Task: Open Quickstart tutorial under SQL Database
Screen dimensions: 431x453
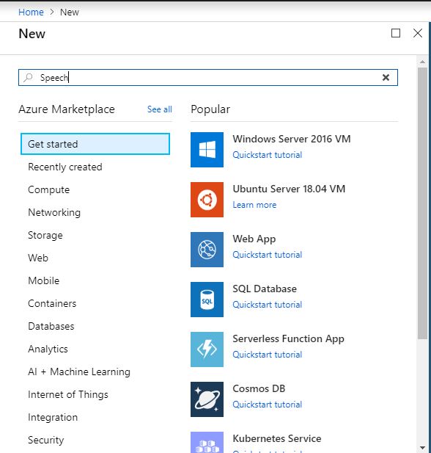Action: [x=267, y=305]
